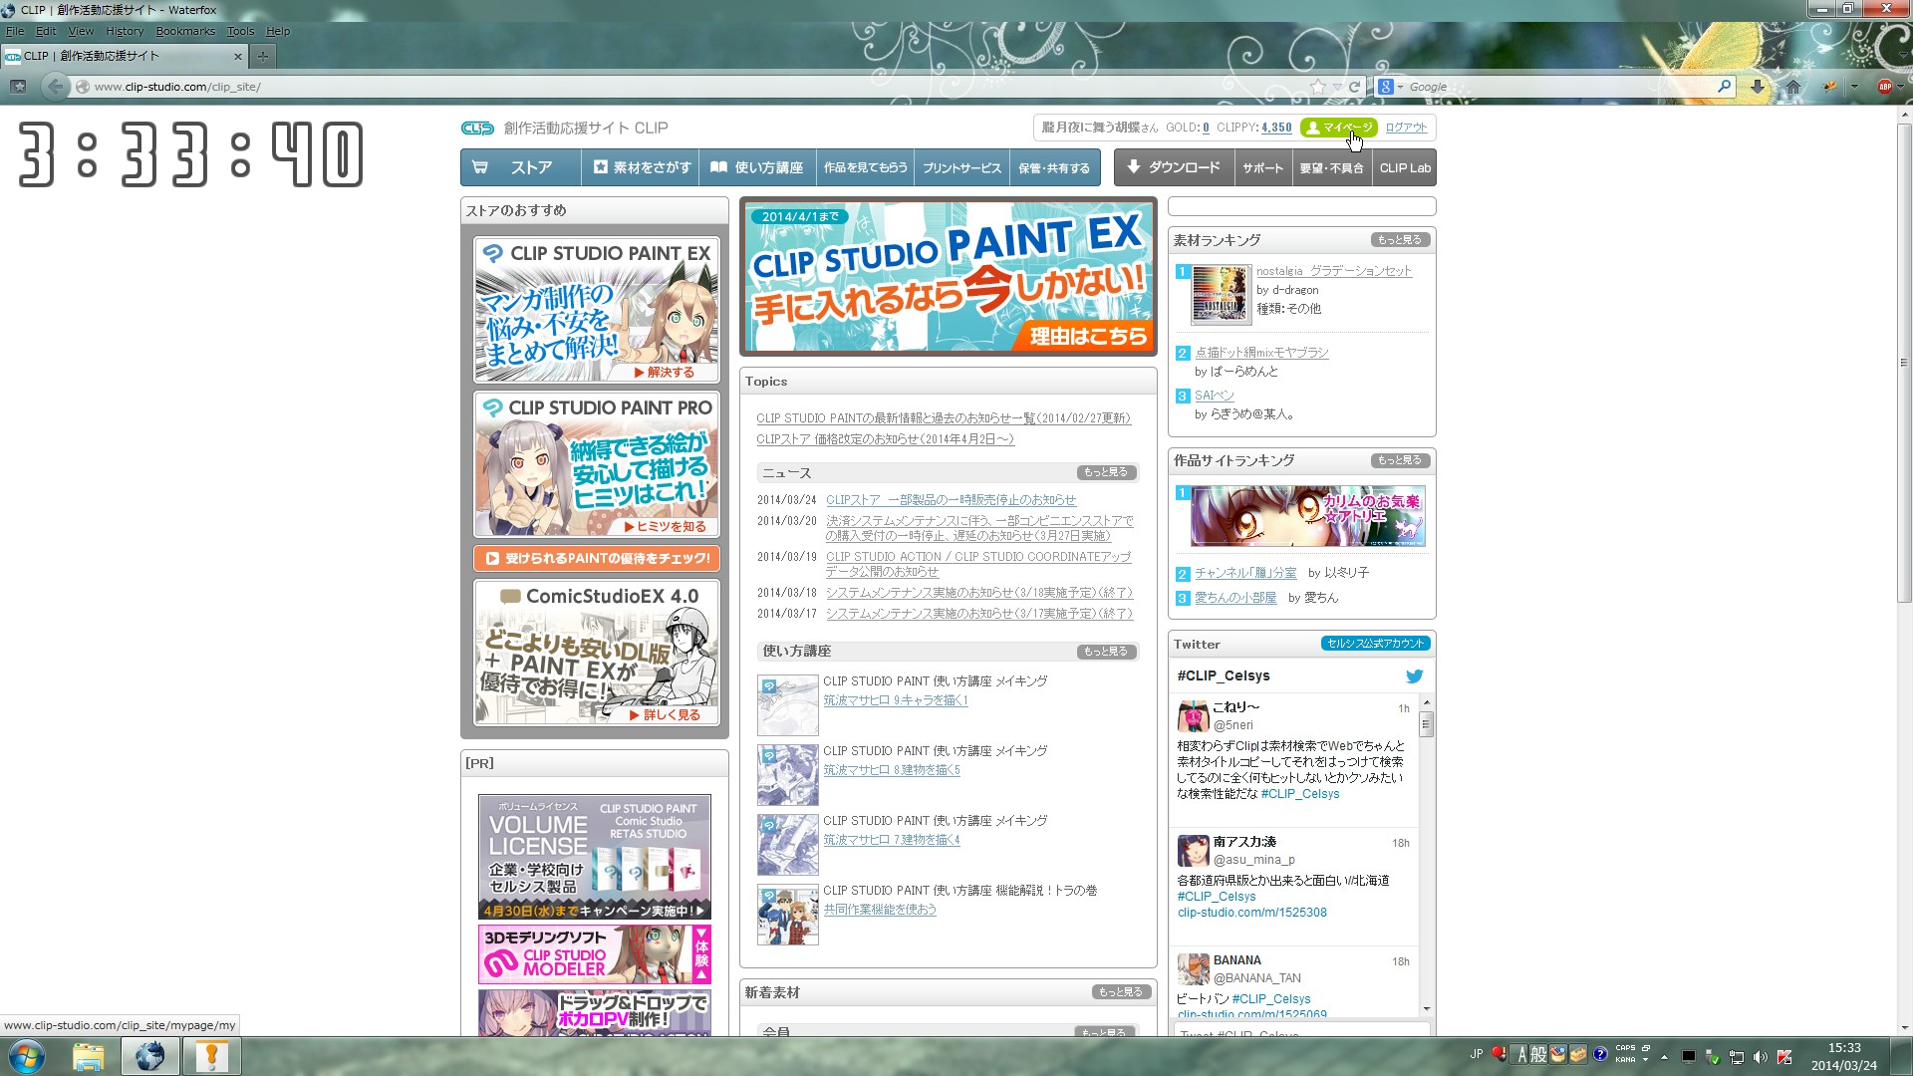Viewport: 1913px width, 1076px height.
Task: Toggle the IME input mode A button
Action: click(1520, 1054)
